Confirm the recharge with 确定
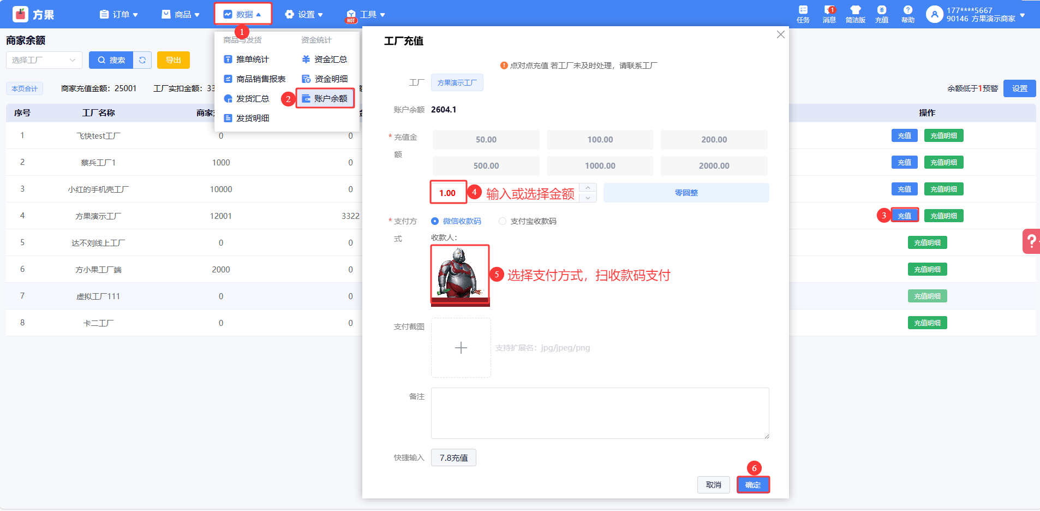 coord(753,485)
